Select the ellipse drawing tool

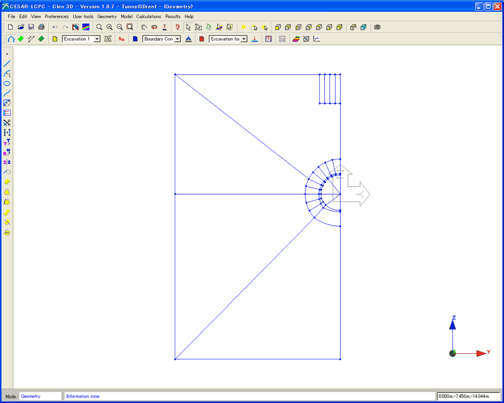click(x=7, y=83)
